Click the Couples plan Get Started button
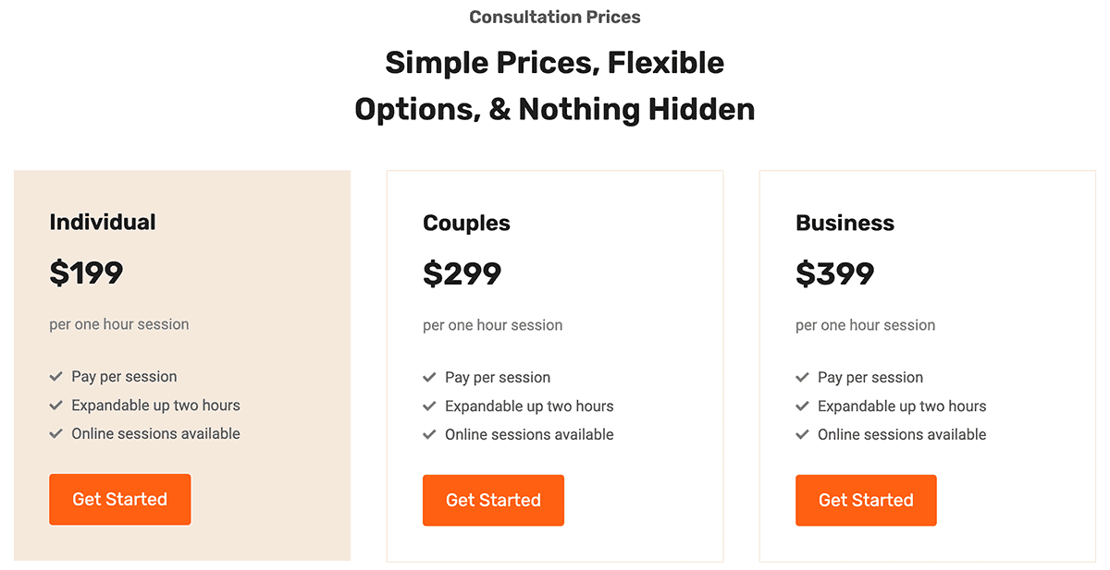Viewport: 1110px width, 570px height. [493, 501]
